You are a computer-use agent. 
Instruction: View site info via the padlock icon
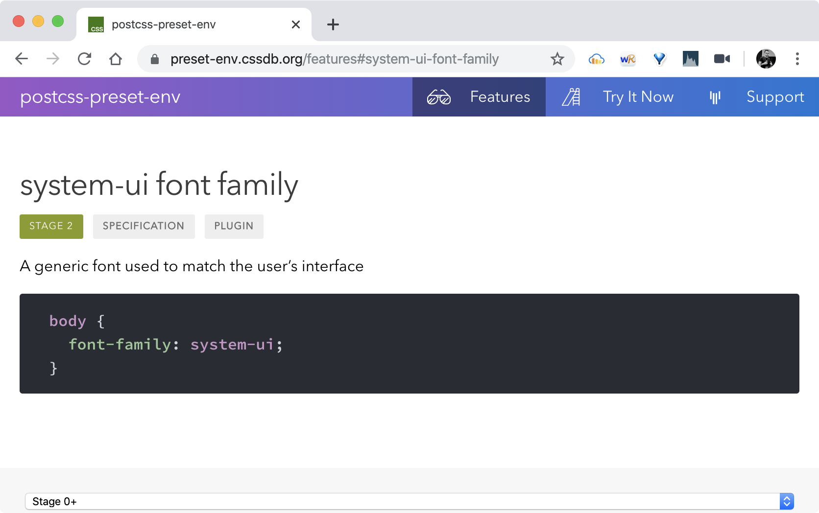coord(155,59)
